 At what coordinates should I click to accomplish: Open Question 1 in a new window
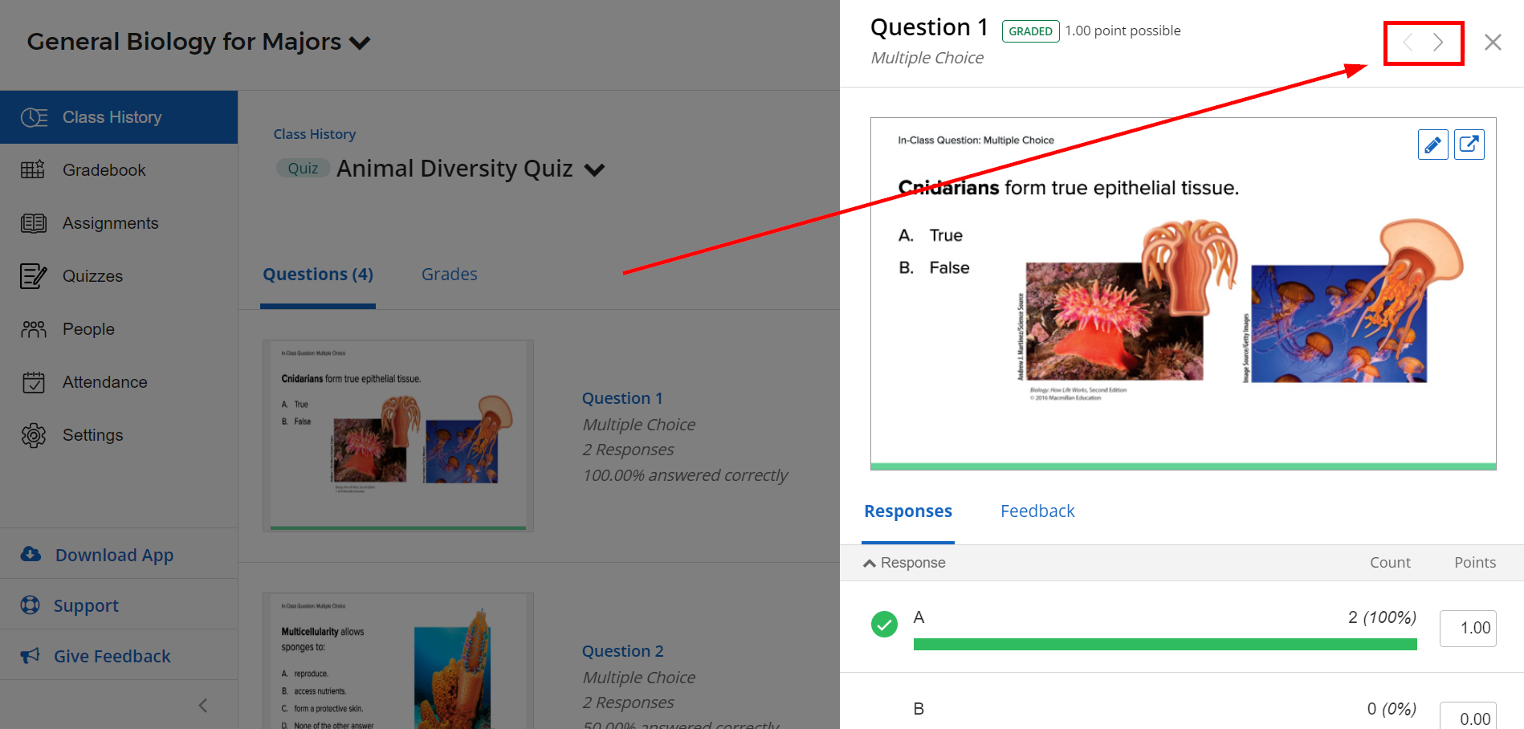(1469, 145)
